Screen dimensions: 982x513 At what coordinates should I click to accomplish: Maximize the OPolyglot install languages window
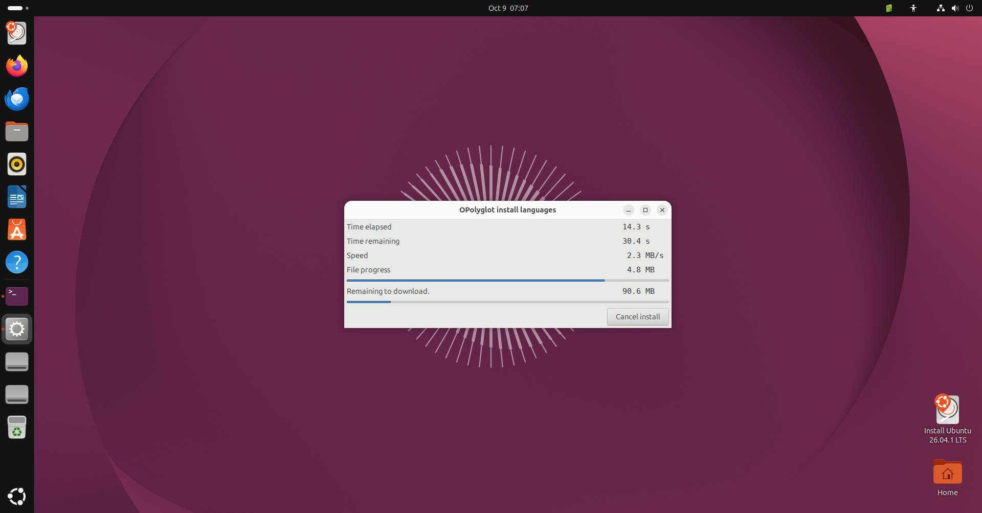645,210
